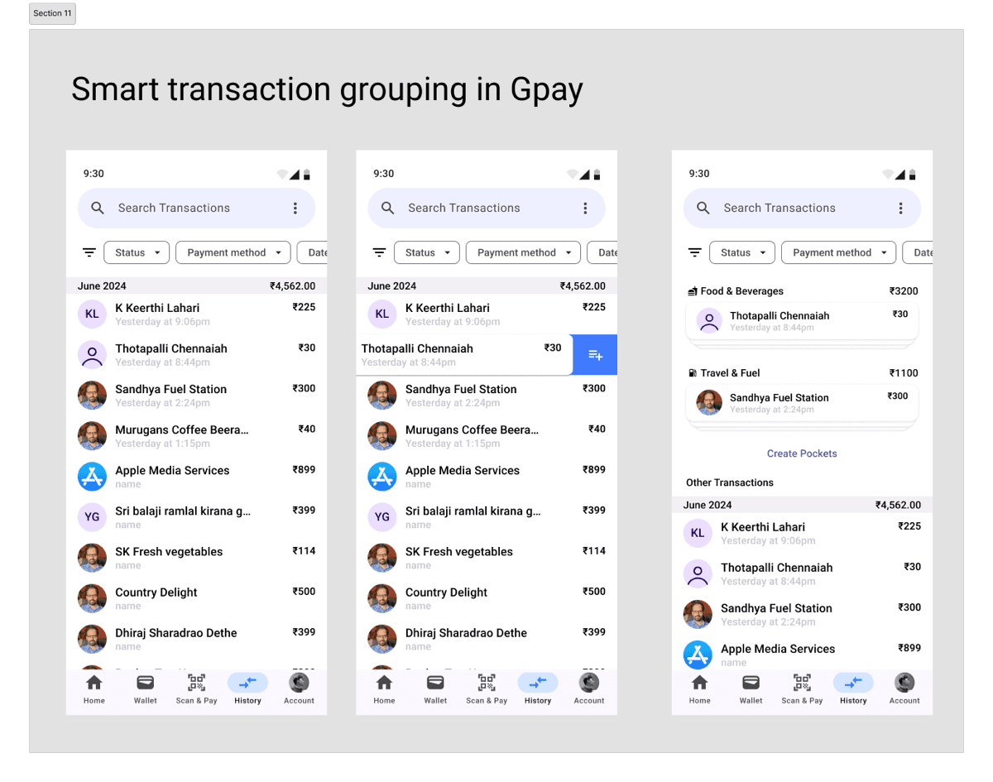Open Food & Beverages pocket card Thotapalli Chennaiah
The height and width of the screenshot is (782, 993).
[802, 321]
